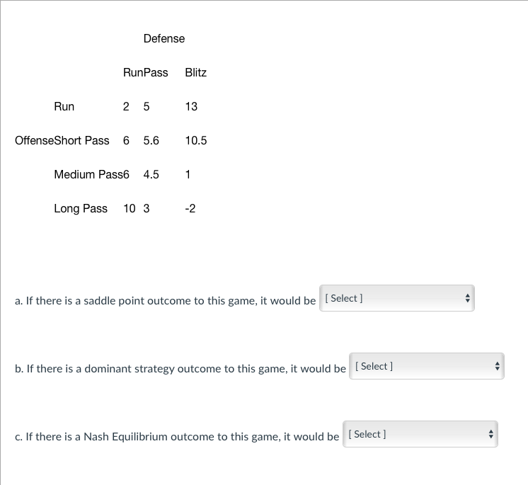Click the -2 payoff in Long Pass row
The width and height of the screenshot is (528, 485).
(x=190, y=208)
